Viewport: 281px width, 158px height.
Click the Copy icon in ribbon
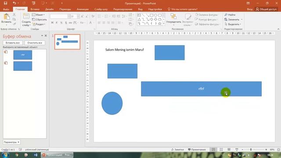(x=14, y=19)
